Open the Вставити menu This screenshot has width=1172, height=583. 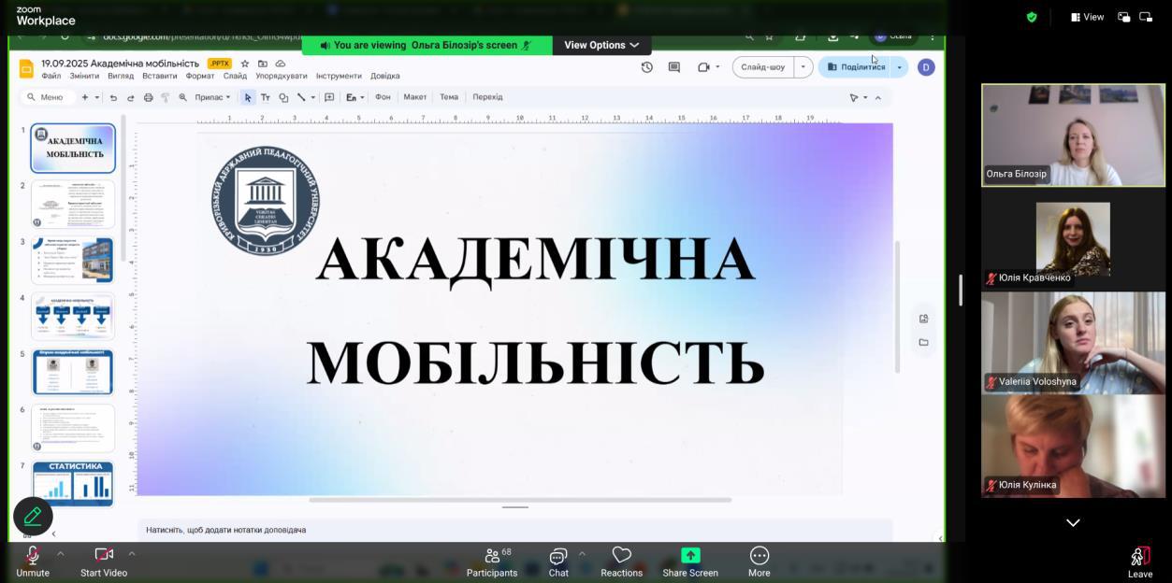(x=159, y=76)
